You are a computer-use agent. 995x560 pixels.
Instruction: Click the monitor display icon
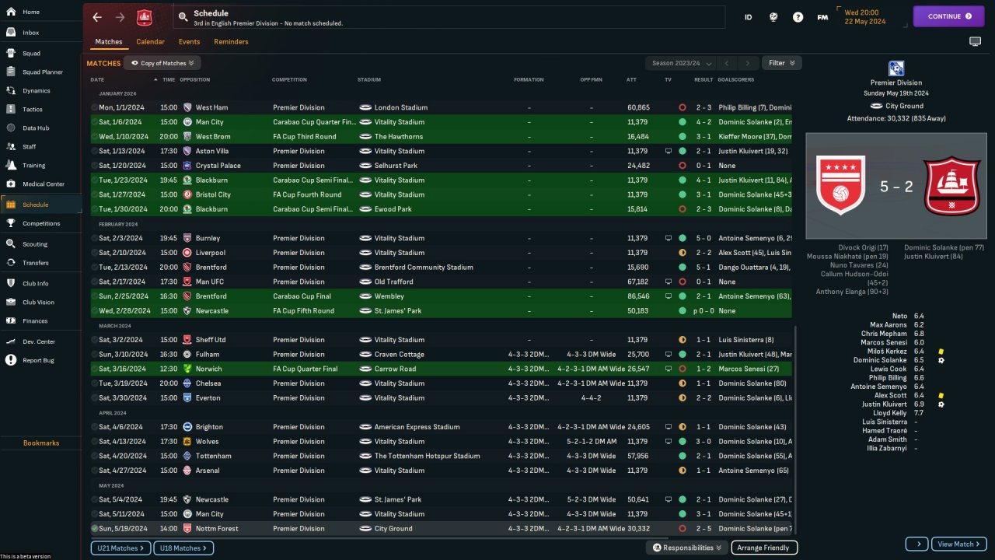975,41
